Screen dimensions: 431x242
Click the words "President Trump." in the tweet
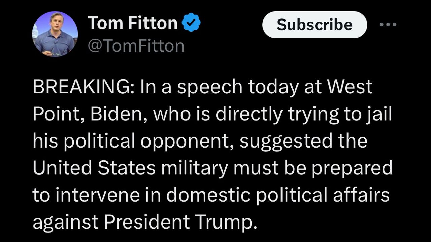pyautogui.click(x=178, y=222)
